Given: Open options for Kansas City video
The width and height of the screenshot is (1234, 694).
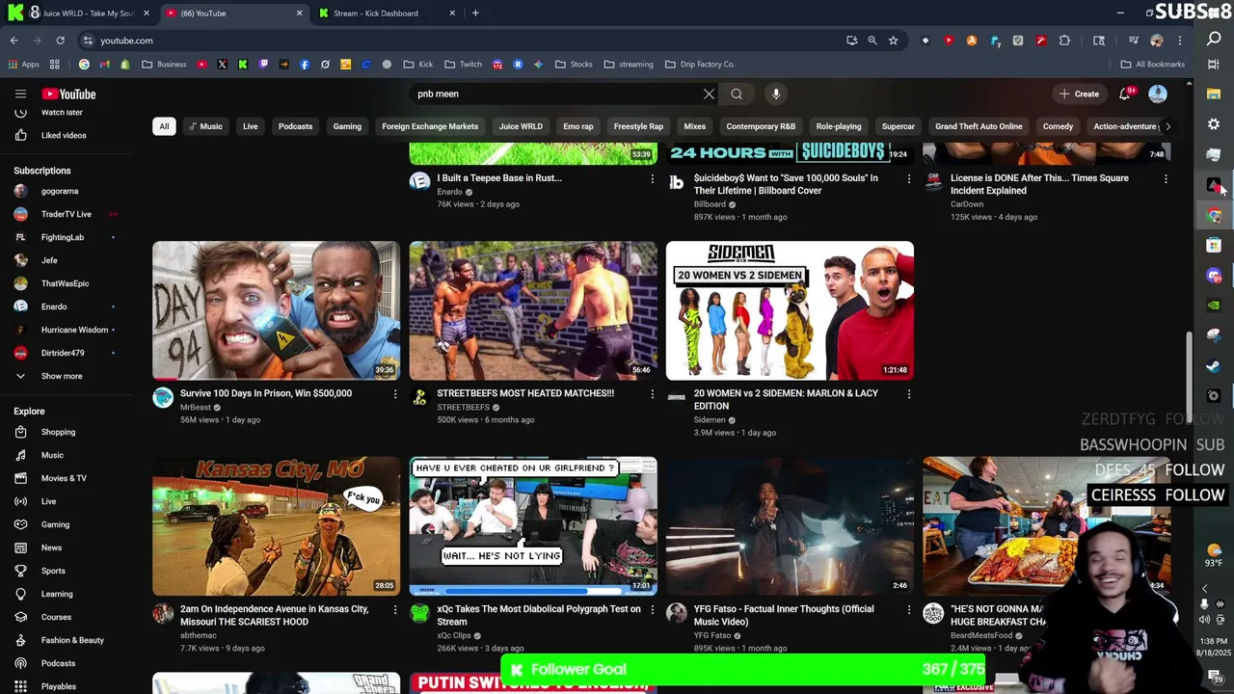Looking at the screenshot, I should coord(394,609).
